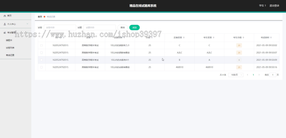
Task: Click student answer cell 468910
Action: (x=209, y=67)
